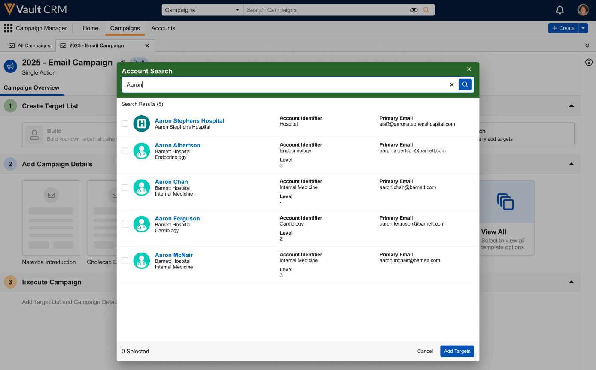The height and width of the screenshot is (370, 596).
Task: Click the Add Targets button
Action: pyautogui.click(x=457, y=351)
